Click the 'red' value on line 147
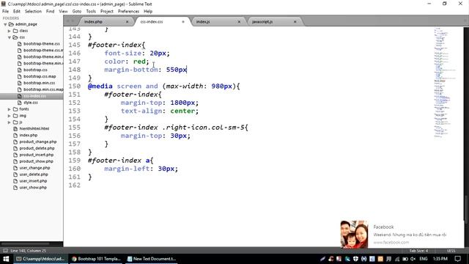 [x=139, y=62]
